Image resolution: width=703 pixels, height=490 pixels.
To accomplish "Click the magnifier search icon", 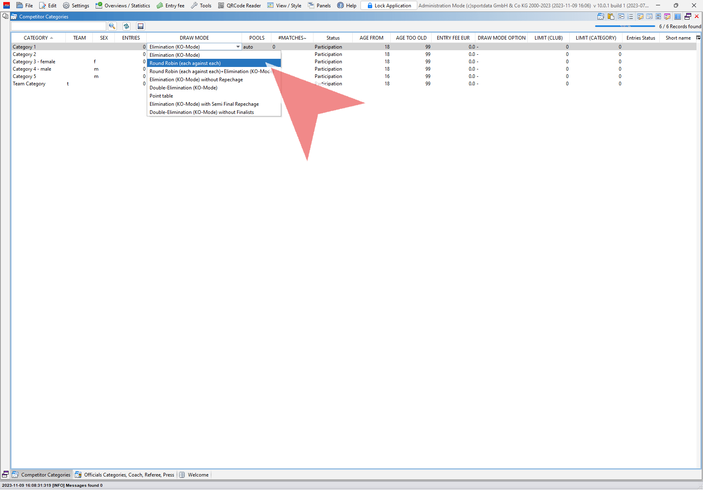I will tap(112, 26).
